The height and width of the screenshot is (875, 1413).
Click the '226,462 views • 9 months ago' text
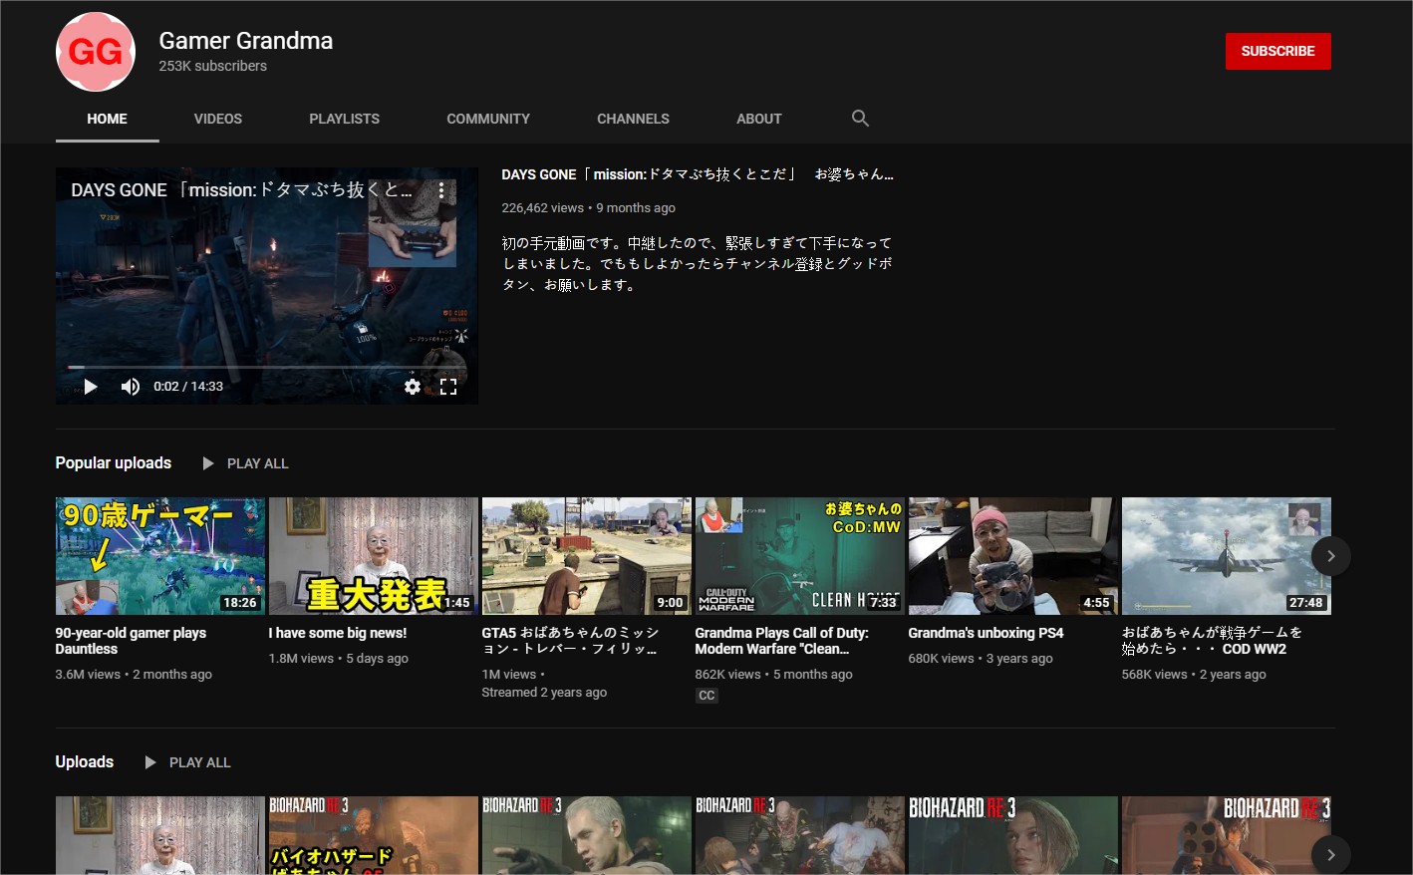click(x=588, y=208)
